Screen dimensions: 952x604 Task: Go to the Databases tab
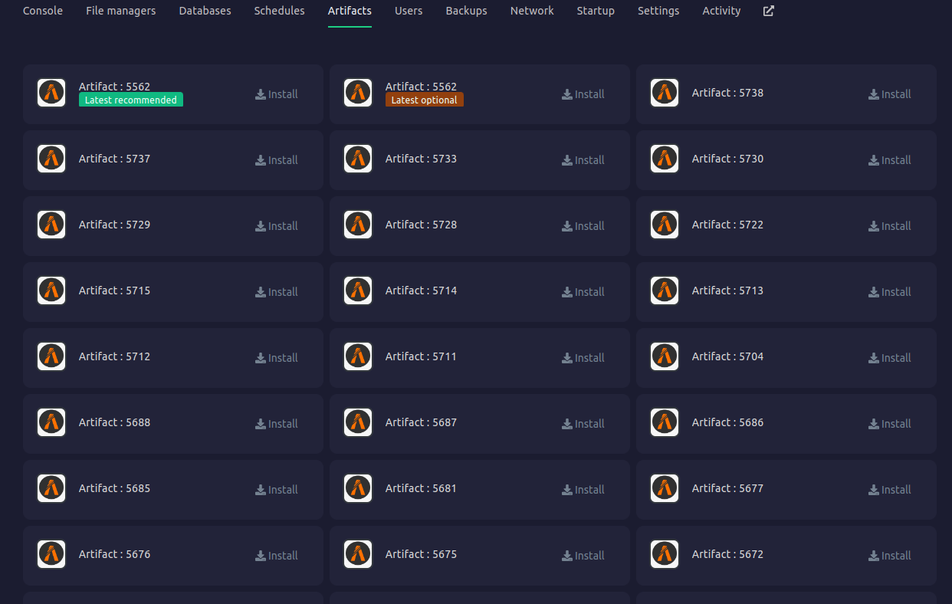205,11
